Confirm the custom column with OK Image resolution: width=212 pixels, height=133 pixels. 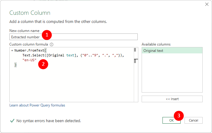point(171,120)
